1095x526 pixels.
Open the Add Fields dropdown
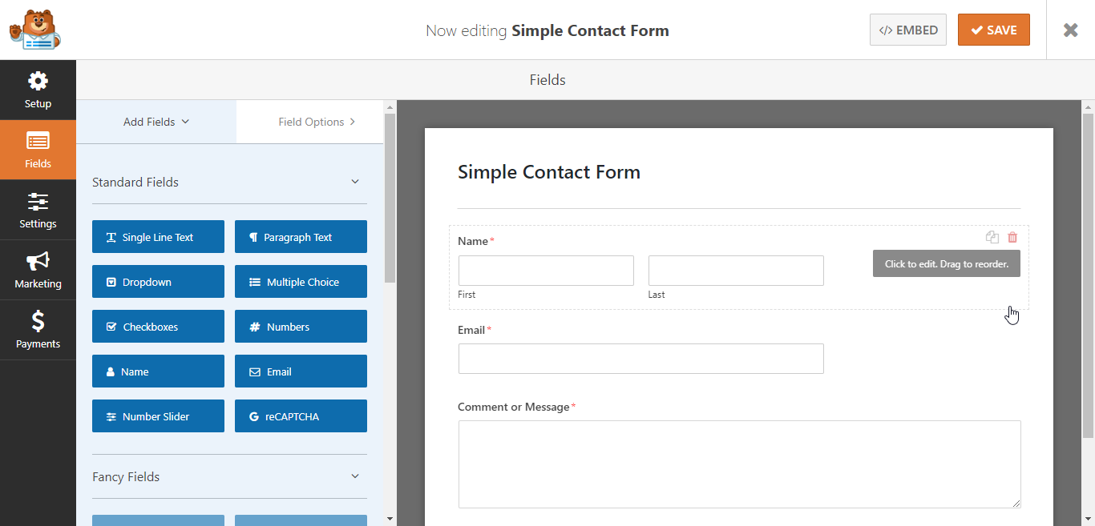[155, 122]
